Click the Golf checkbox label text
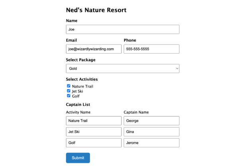 click(76, 96)
